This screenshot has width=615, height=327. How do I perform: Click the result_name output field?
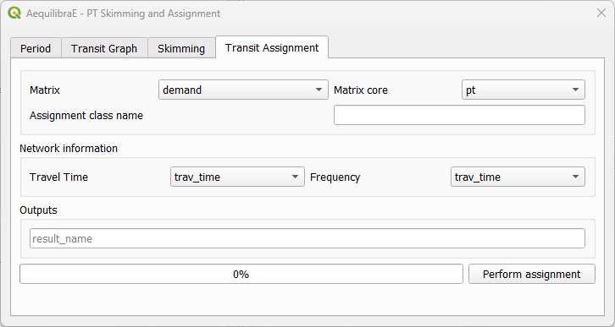pos(307,238)
